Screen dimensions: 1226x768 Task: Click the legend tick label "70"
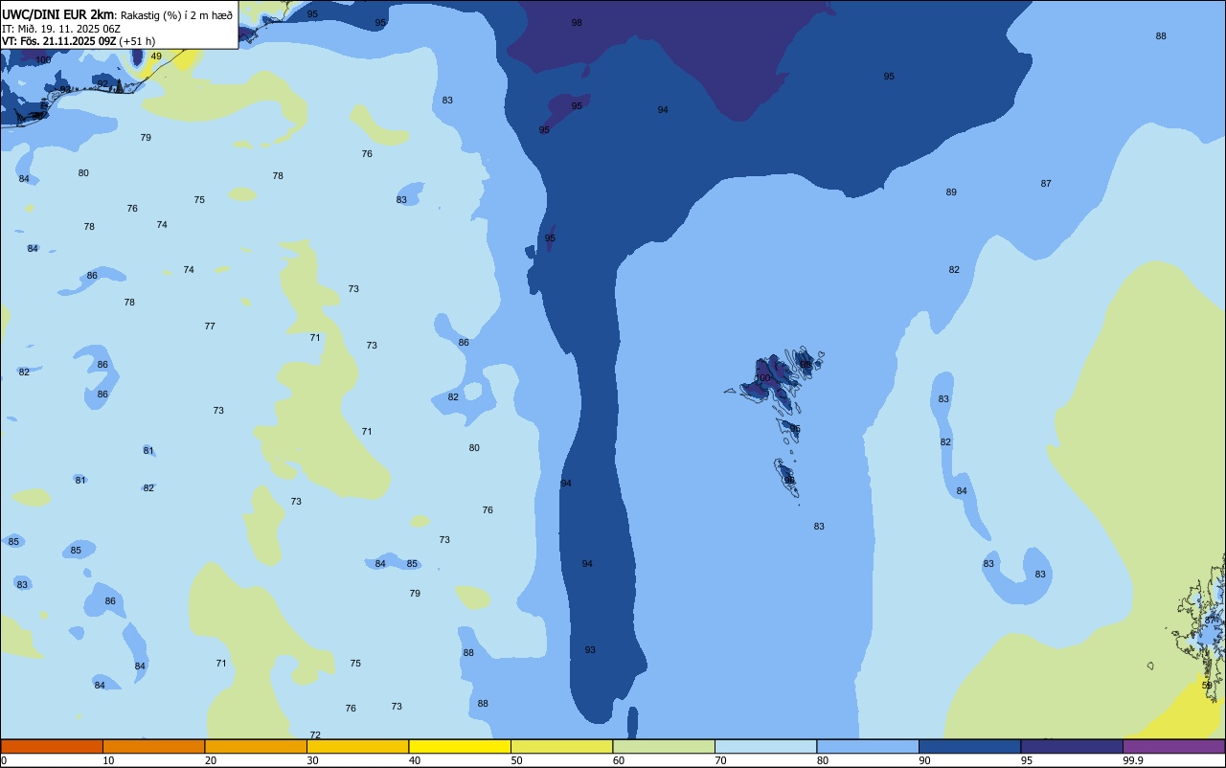click(x=720, y=760)
